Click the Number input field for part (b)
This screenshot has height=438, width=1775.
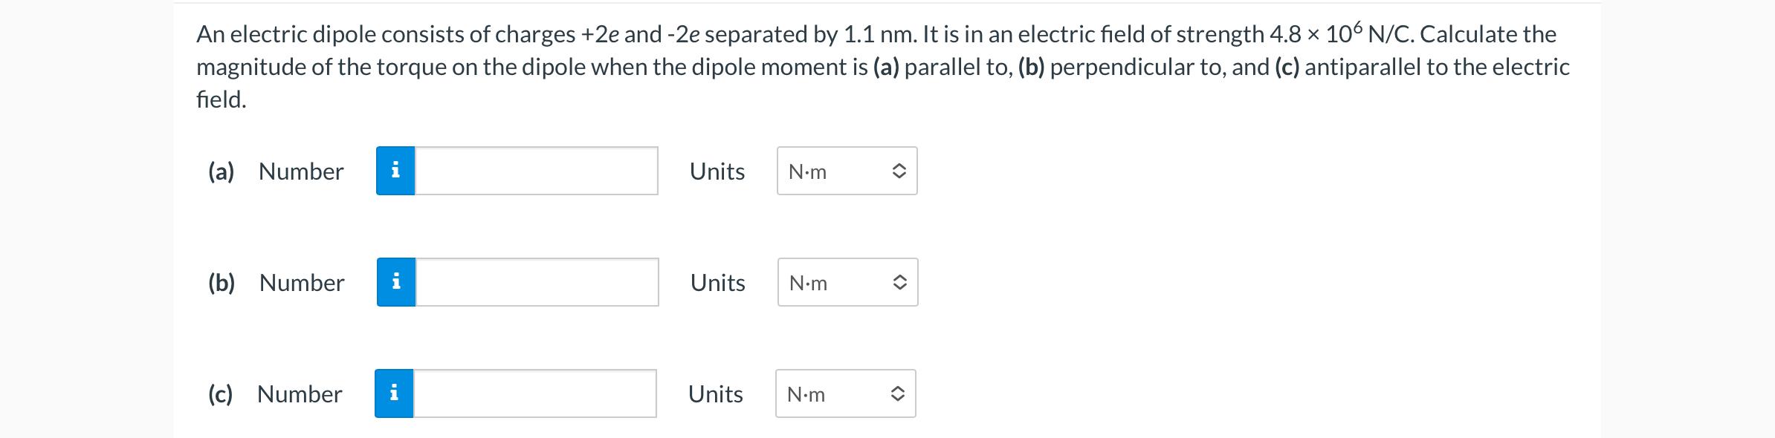535,282
